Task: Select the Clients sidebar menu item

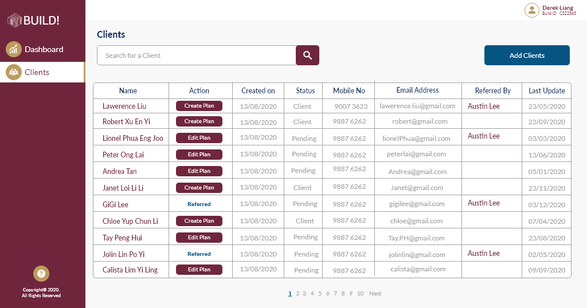Action: [x=37, y=72]
